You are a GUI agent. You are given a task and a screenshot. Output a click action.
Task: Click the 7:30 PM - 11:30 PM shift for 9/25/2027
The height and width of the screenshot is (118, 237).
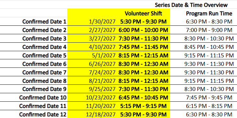pyautogui.click(x=143, y=89)
